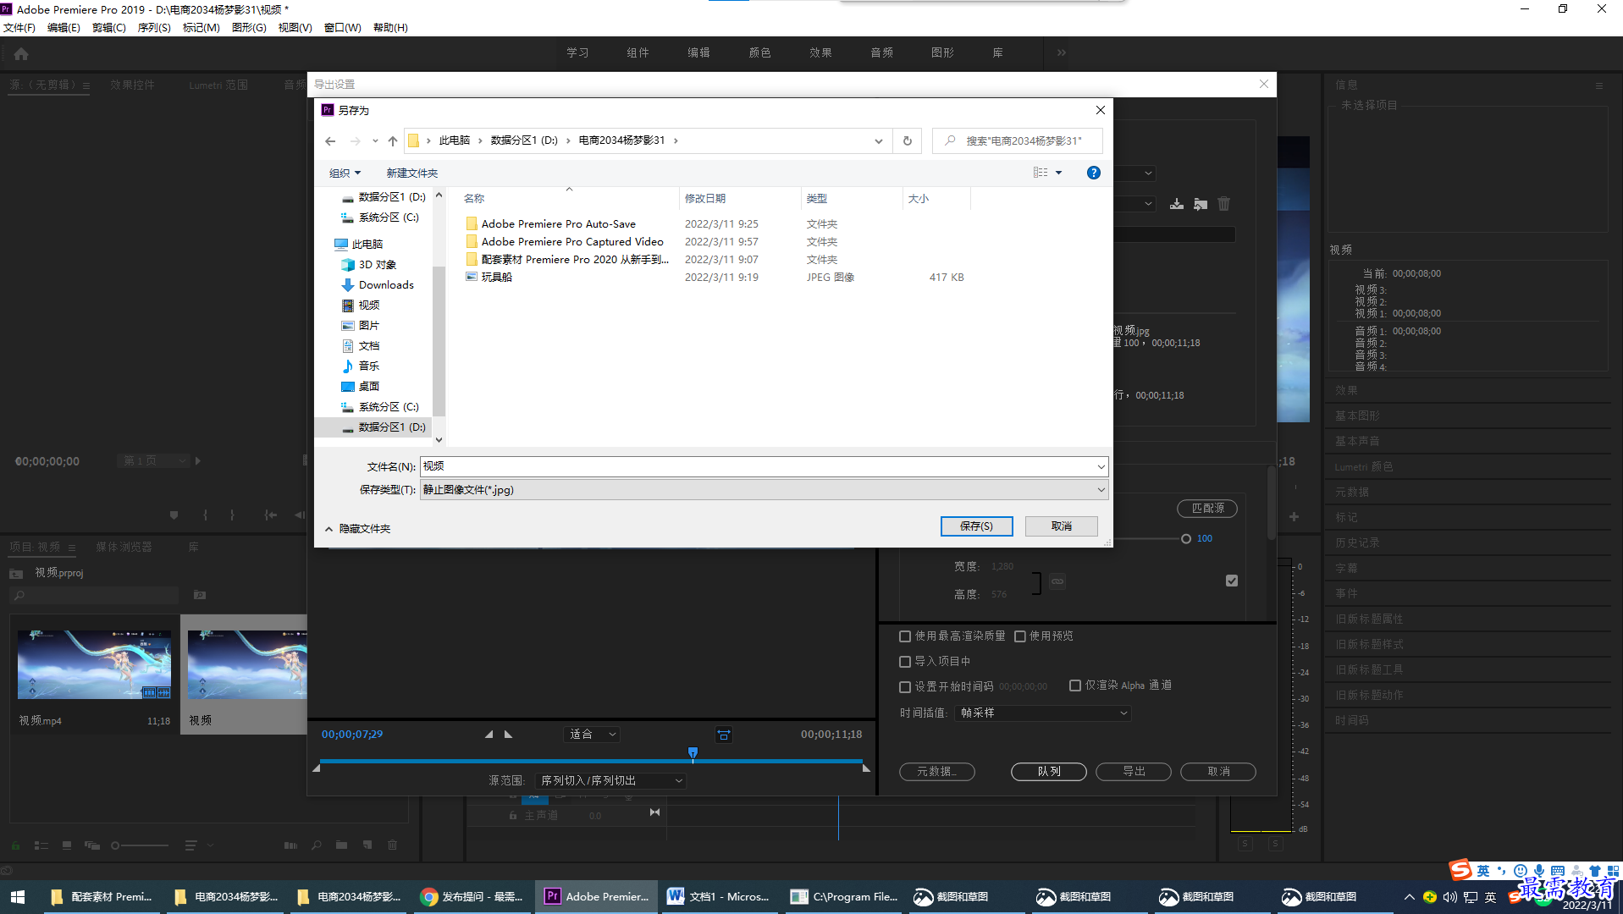Viewport: 1623px width, 914px height.
Task: Open the 源范围 dropdown
Action: click(x=610, y=780)
